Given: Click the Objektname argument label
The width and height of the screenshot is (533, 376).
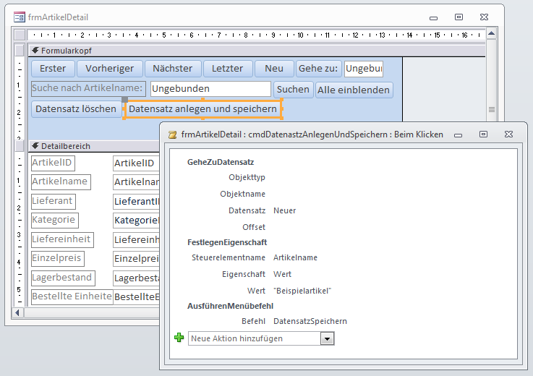Looking at the screenshot, I should 242,194.
